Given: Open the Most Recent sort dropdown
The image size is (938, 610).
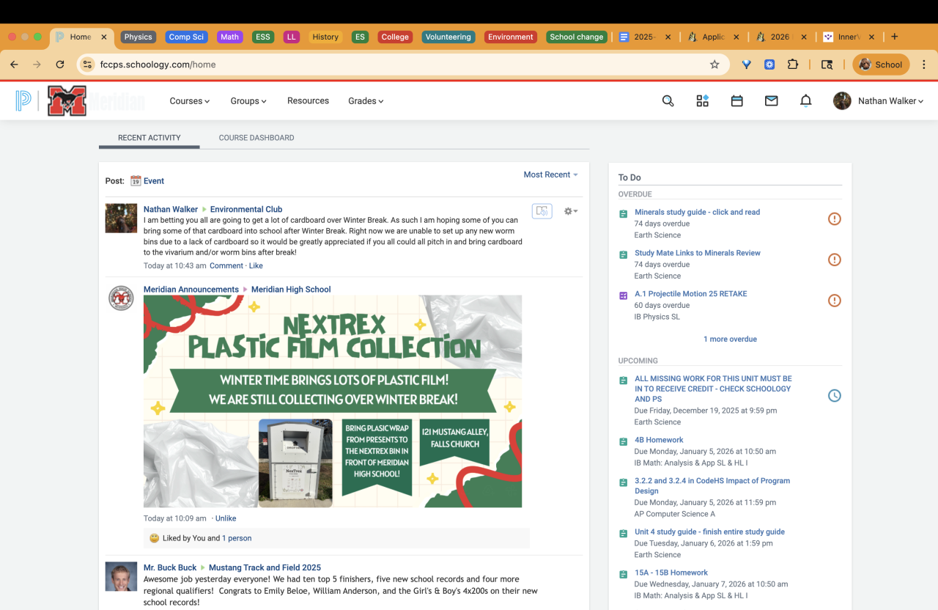Looking at the screenshot, I should tap(550, 174).
